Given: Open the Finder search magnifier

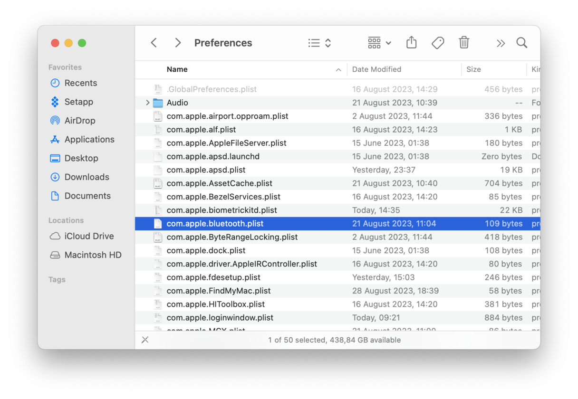Looking at the screenshot, I should [522, 43].
